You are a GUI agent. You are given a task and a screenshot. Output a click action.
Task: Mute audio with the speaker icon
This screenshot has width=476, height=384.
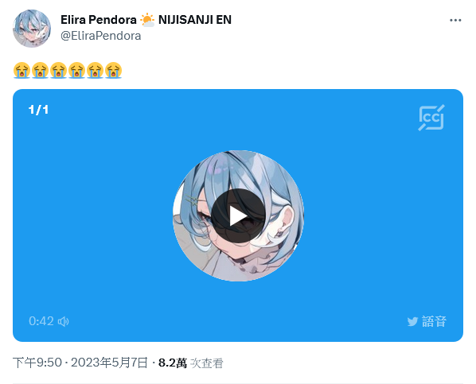pos(64,321)
